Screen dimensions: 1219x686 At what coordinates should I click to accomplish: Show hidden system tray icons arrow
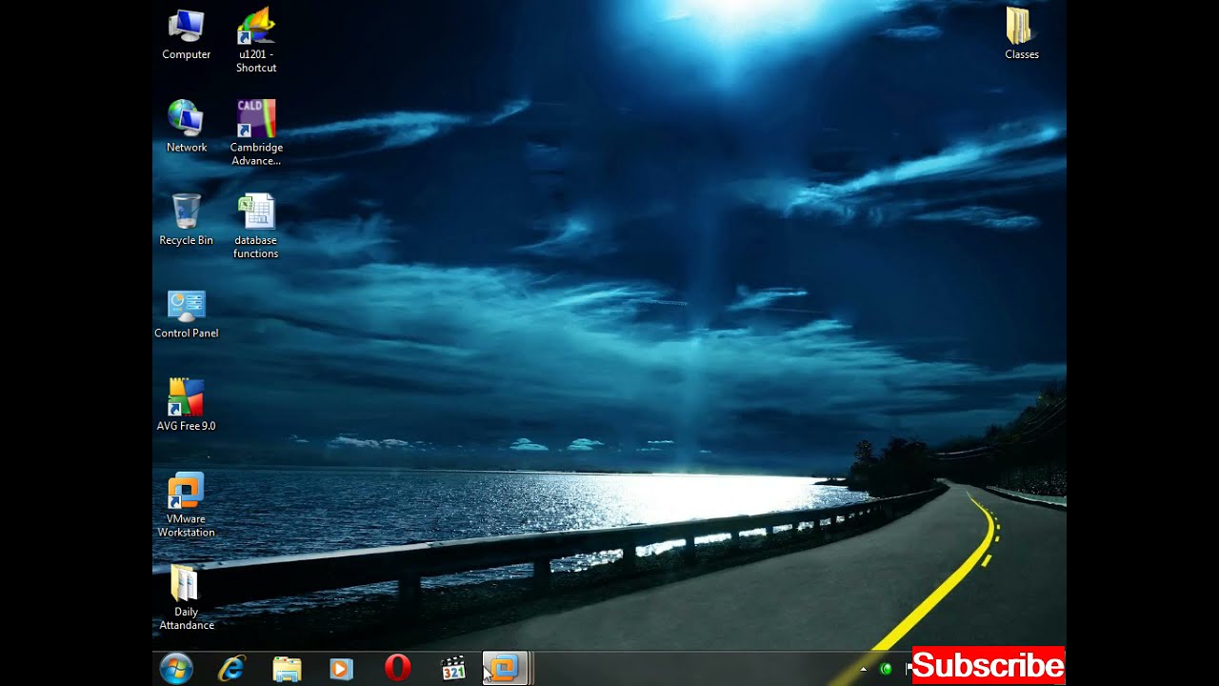point(864,670)
